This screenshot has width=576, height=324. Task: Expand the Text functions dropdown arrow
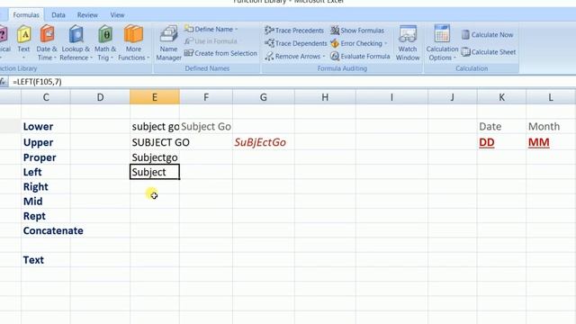tap(23, 58)
